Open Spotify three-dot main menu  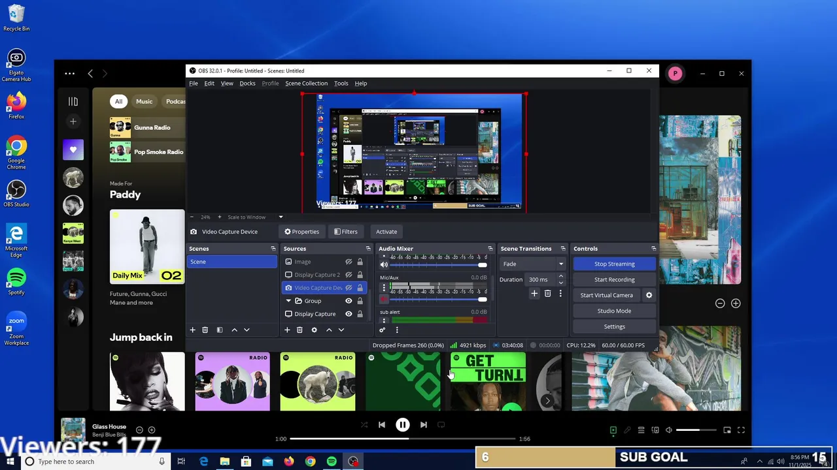pos(70,74)
